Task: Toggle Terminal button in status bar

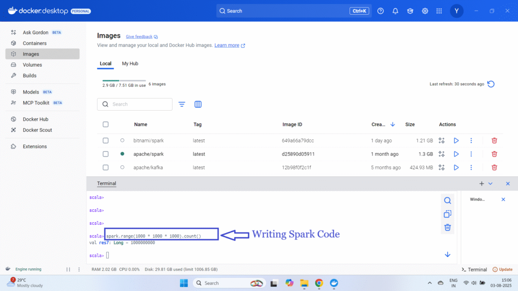Action: click(474, 269)
